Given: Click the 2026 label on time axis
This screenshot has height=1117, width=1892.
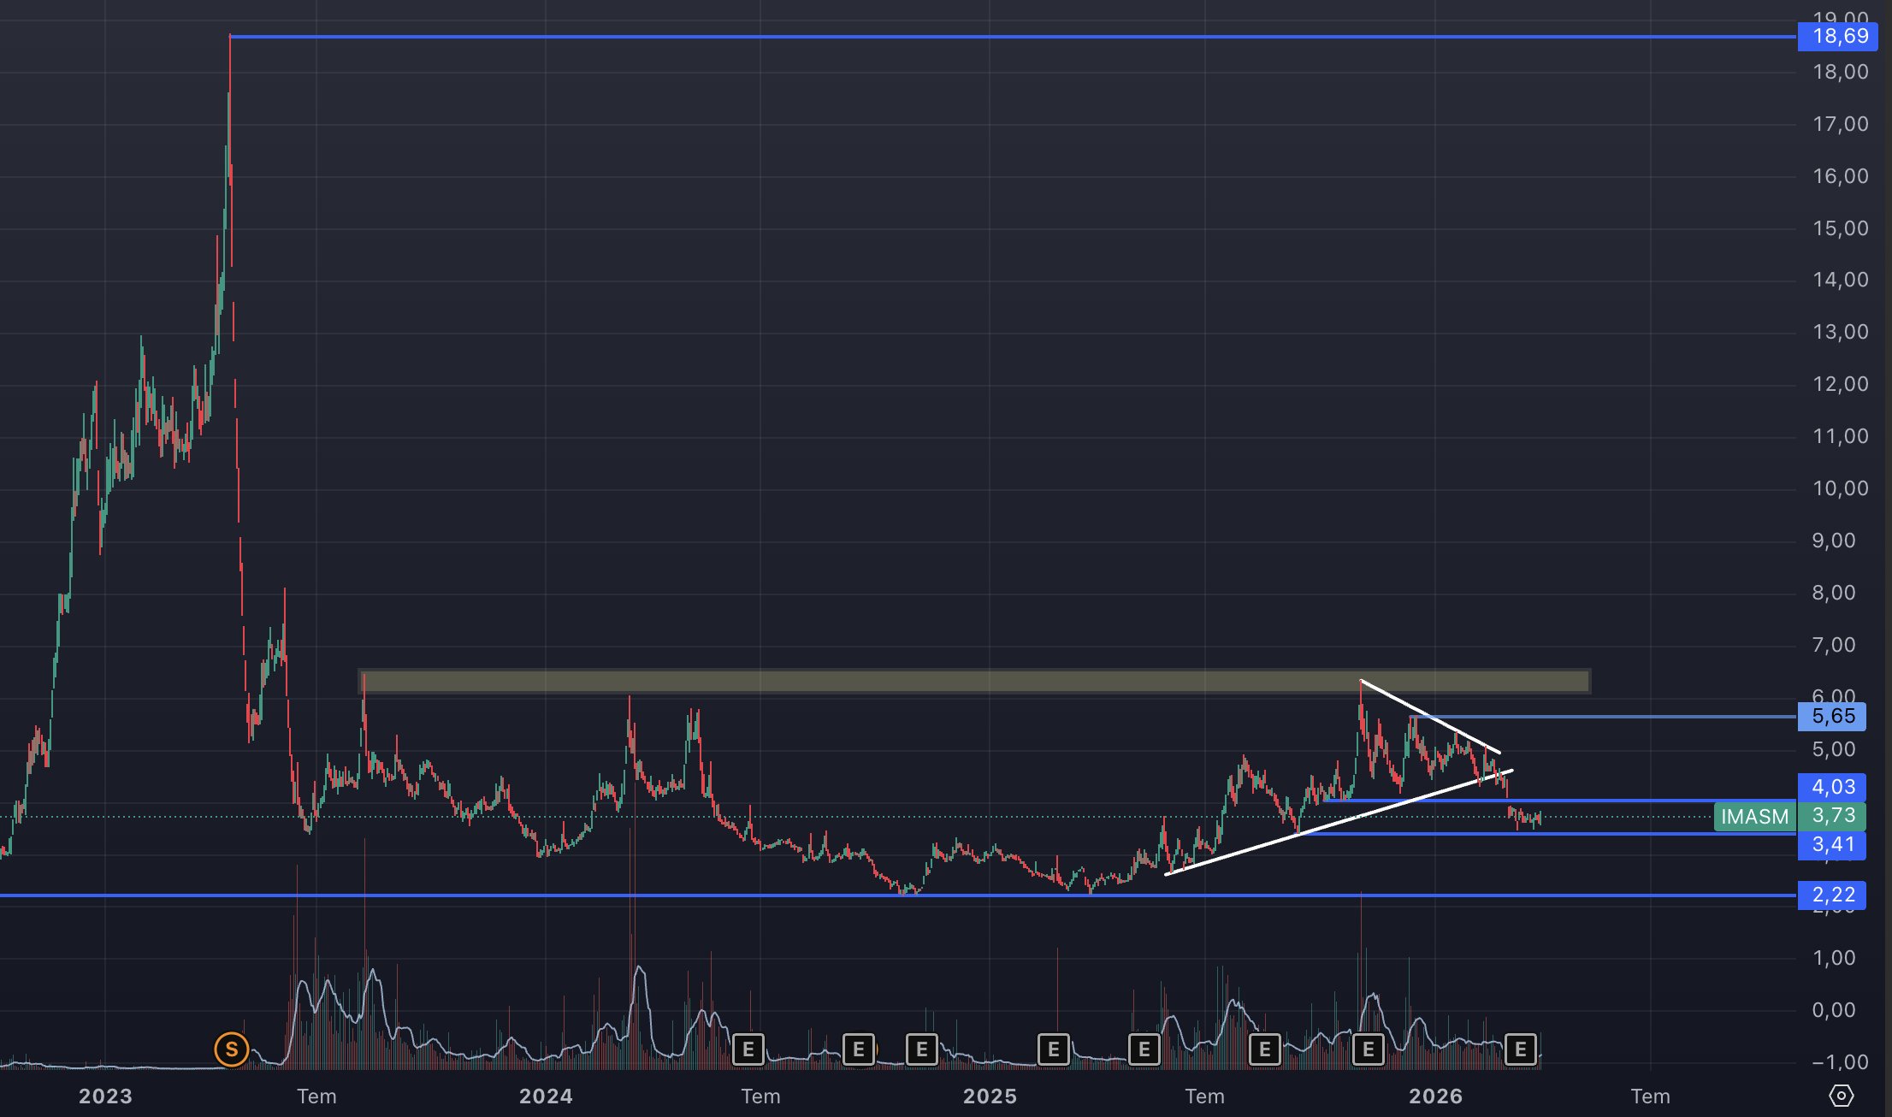Looking at the screenshot, I should point(1435,1096).
